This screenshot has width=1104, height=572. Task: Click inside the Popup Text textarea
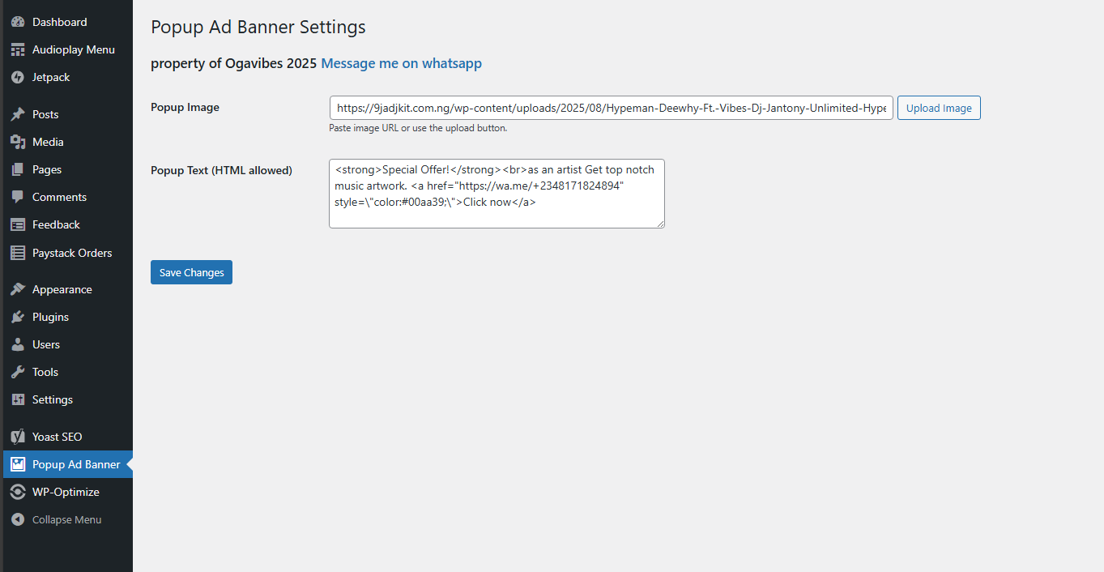pos(496,194)
